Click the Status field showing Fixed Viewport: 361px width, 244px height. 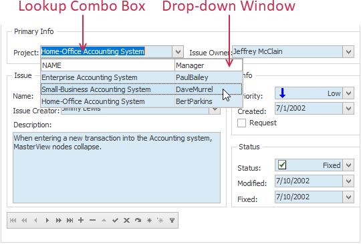point(309,165)
